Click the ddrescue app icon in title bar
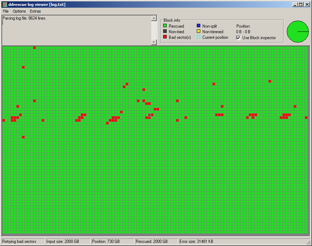Image resolution: width=312 pixels, height=246 pixels. [5, 5]
